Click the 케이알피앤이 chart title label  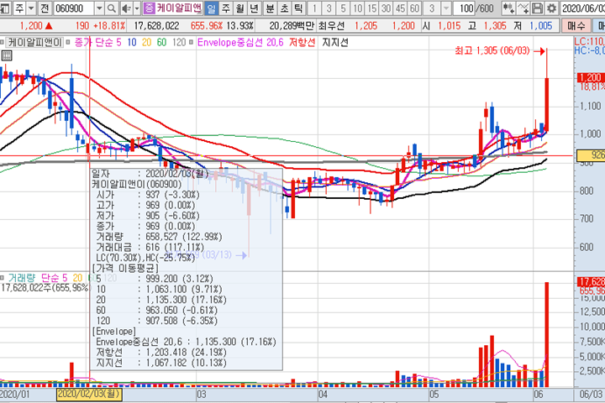(34, 43)
